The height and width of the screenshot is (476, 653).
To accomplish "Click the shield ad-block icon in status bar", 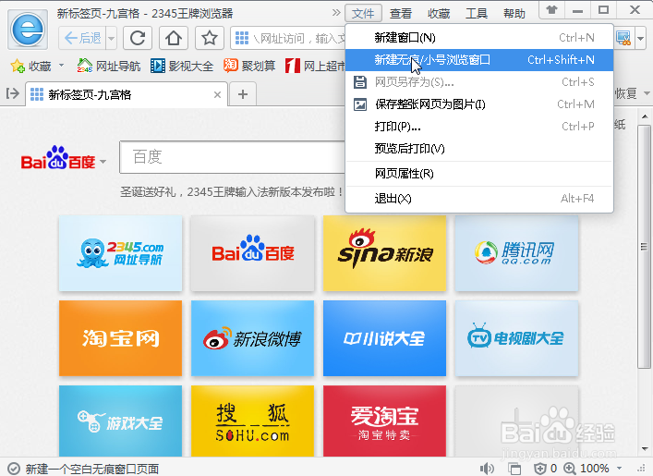I will pyautogui.click(x=540, y=469).
